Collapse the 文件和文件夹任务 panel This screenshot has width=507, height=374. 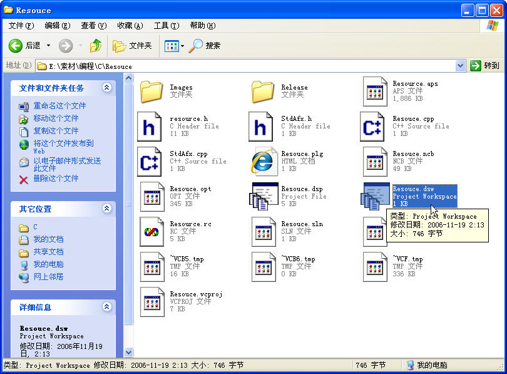pos(106,88)
